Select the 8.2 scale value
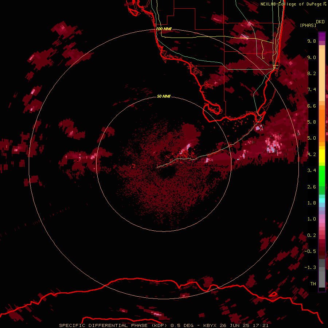Image resolution: width=328 pixels, height=328 pixels. pyautogui.click(x=312, y=73)
